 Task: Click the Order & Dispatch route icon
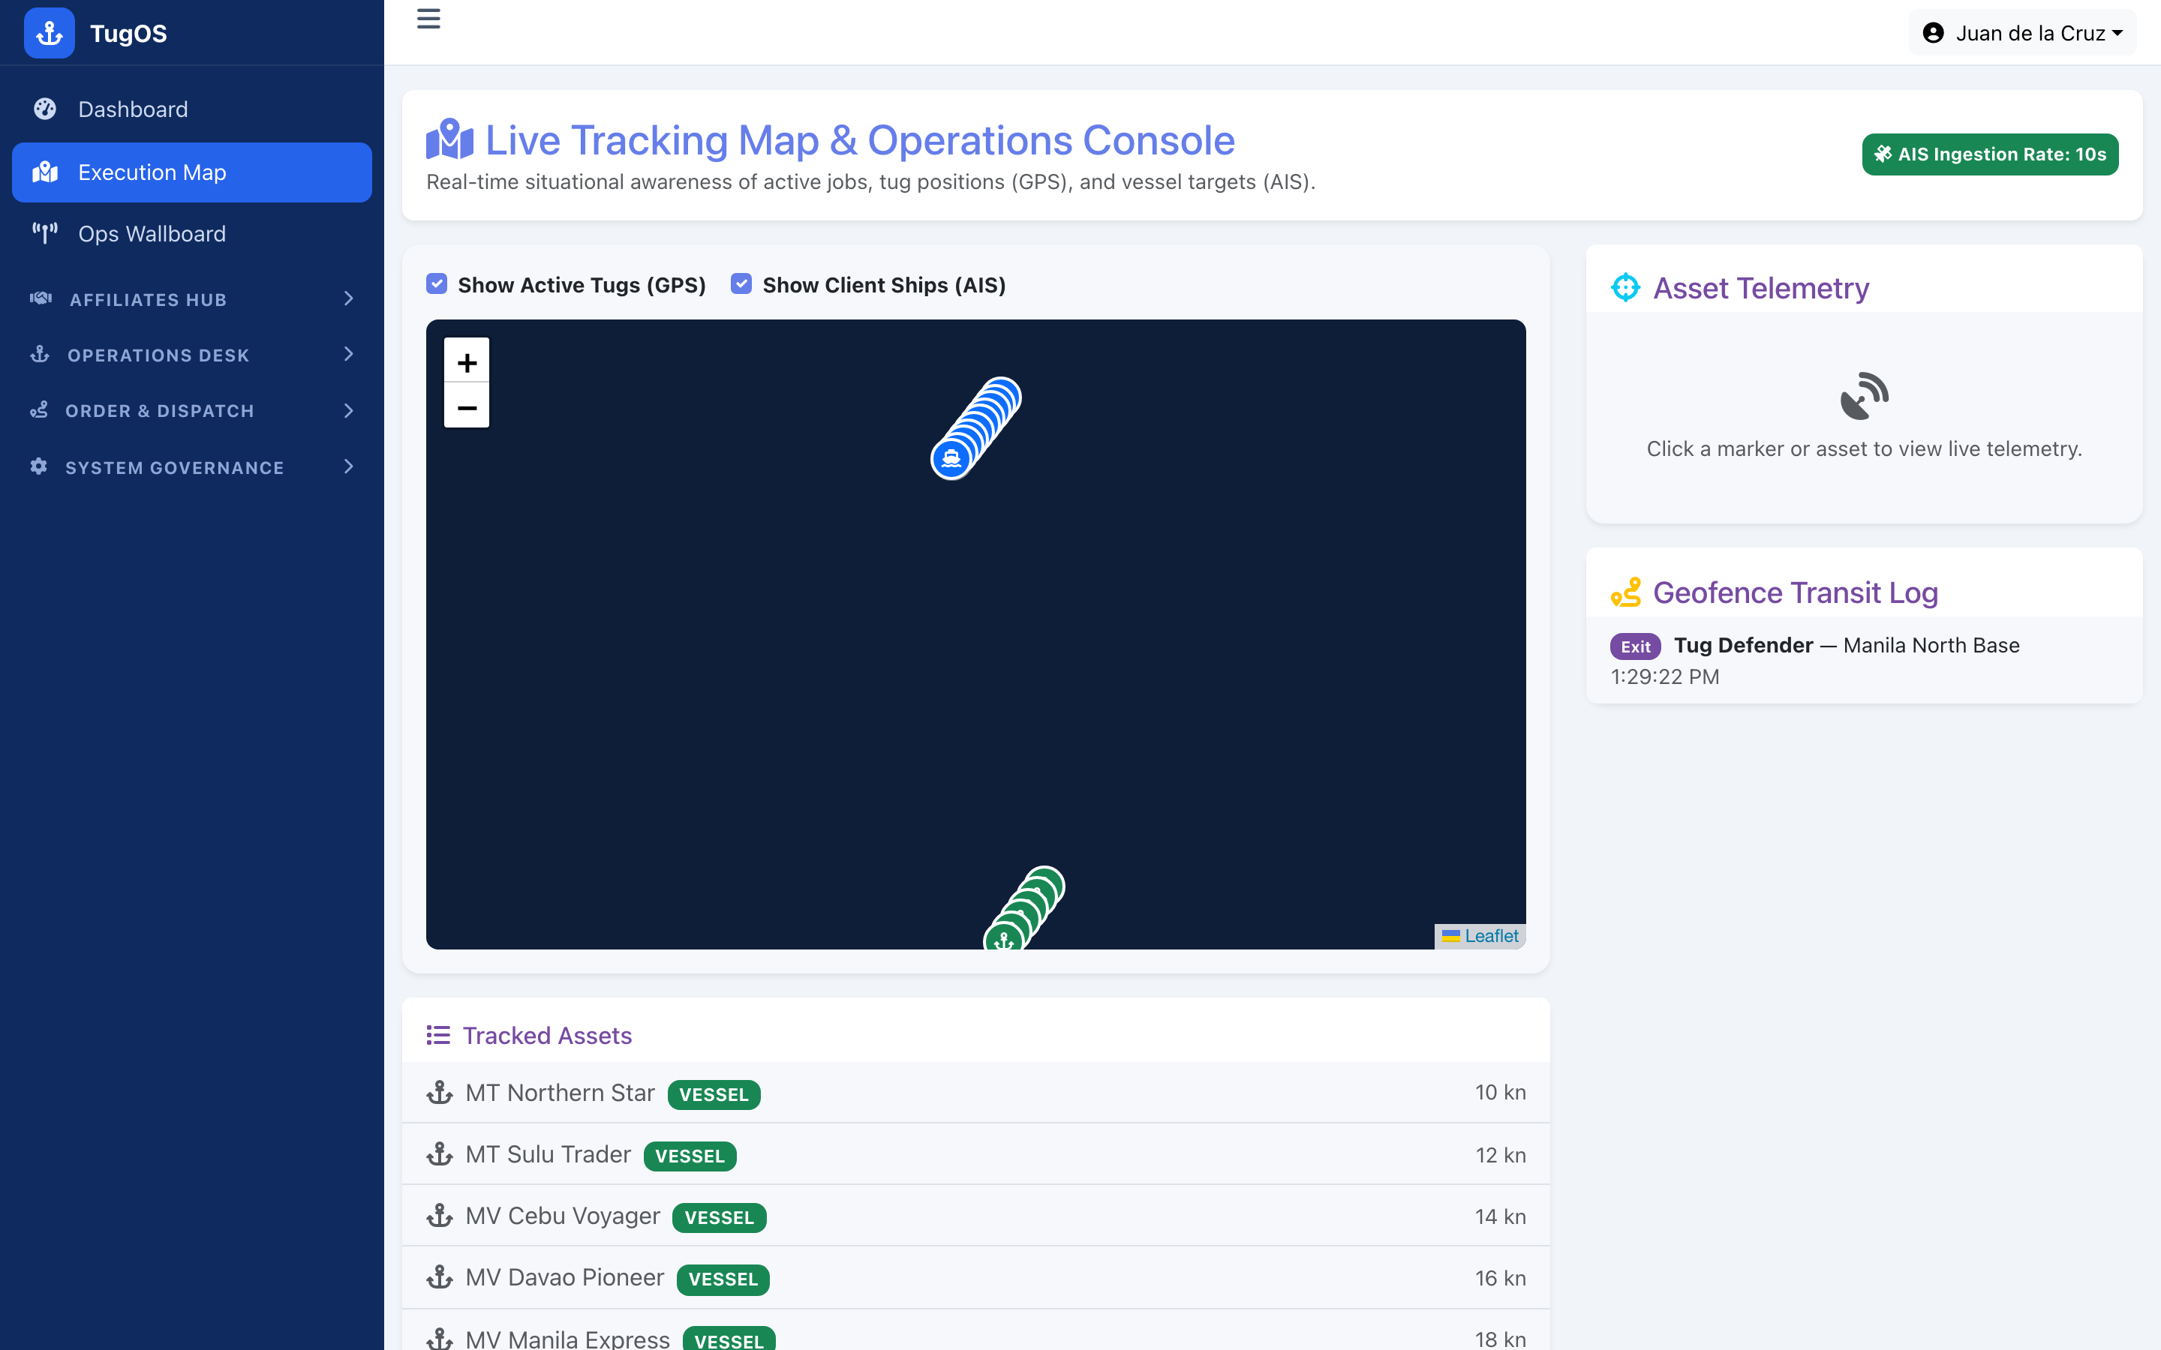point(38,411)
